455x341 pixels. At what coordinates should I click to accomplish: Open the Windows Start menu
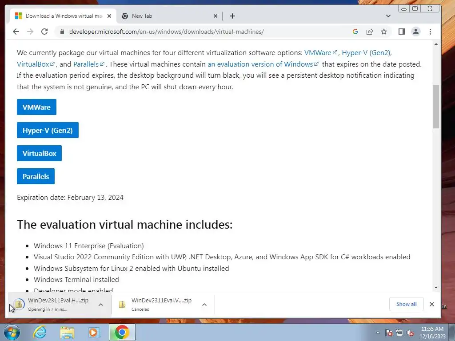coord(12,332)
